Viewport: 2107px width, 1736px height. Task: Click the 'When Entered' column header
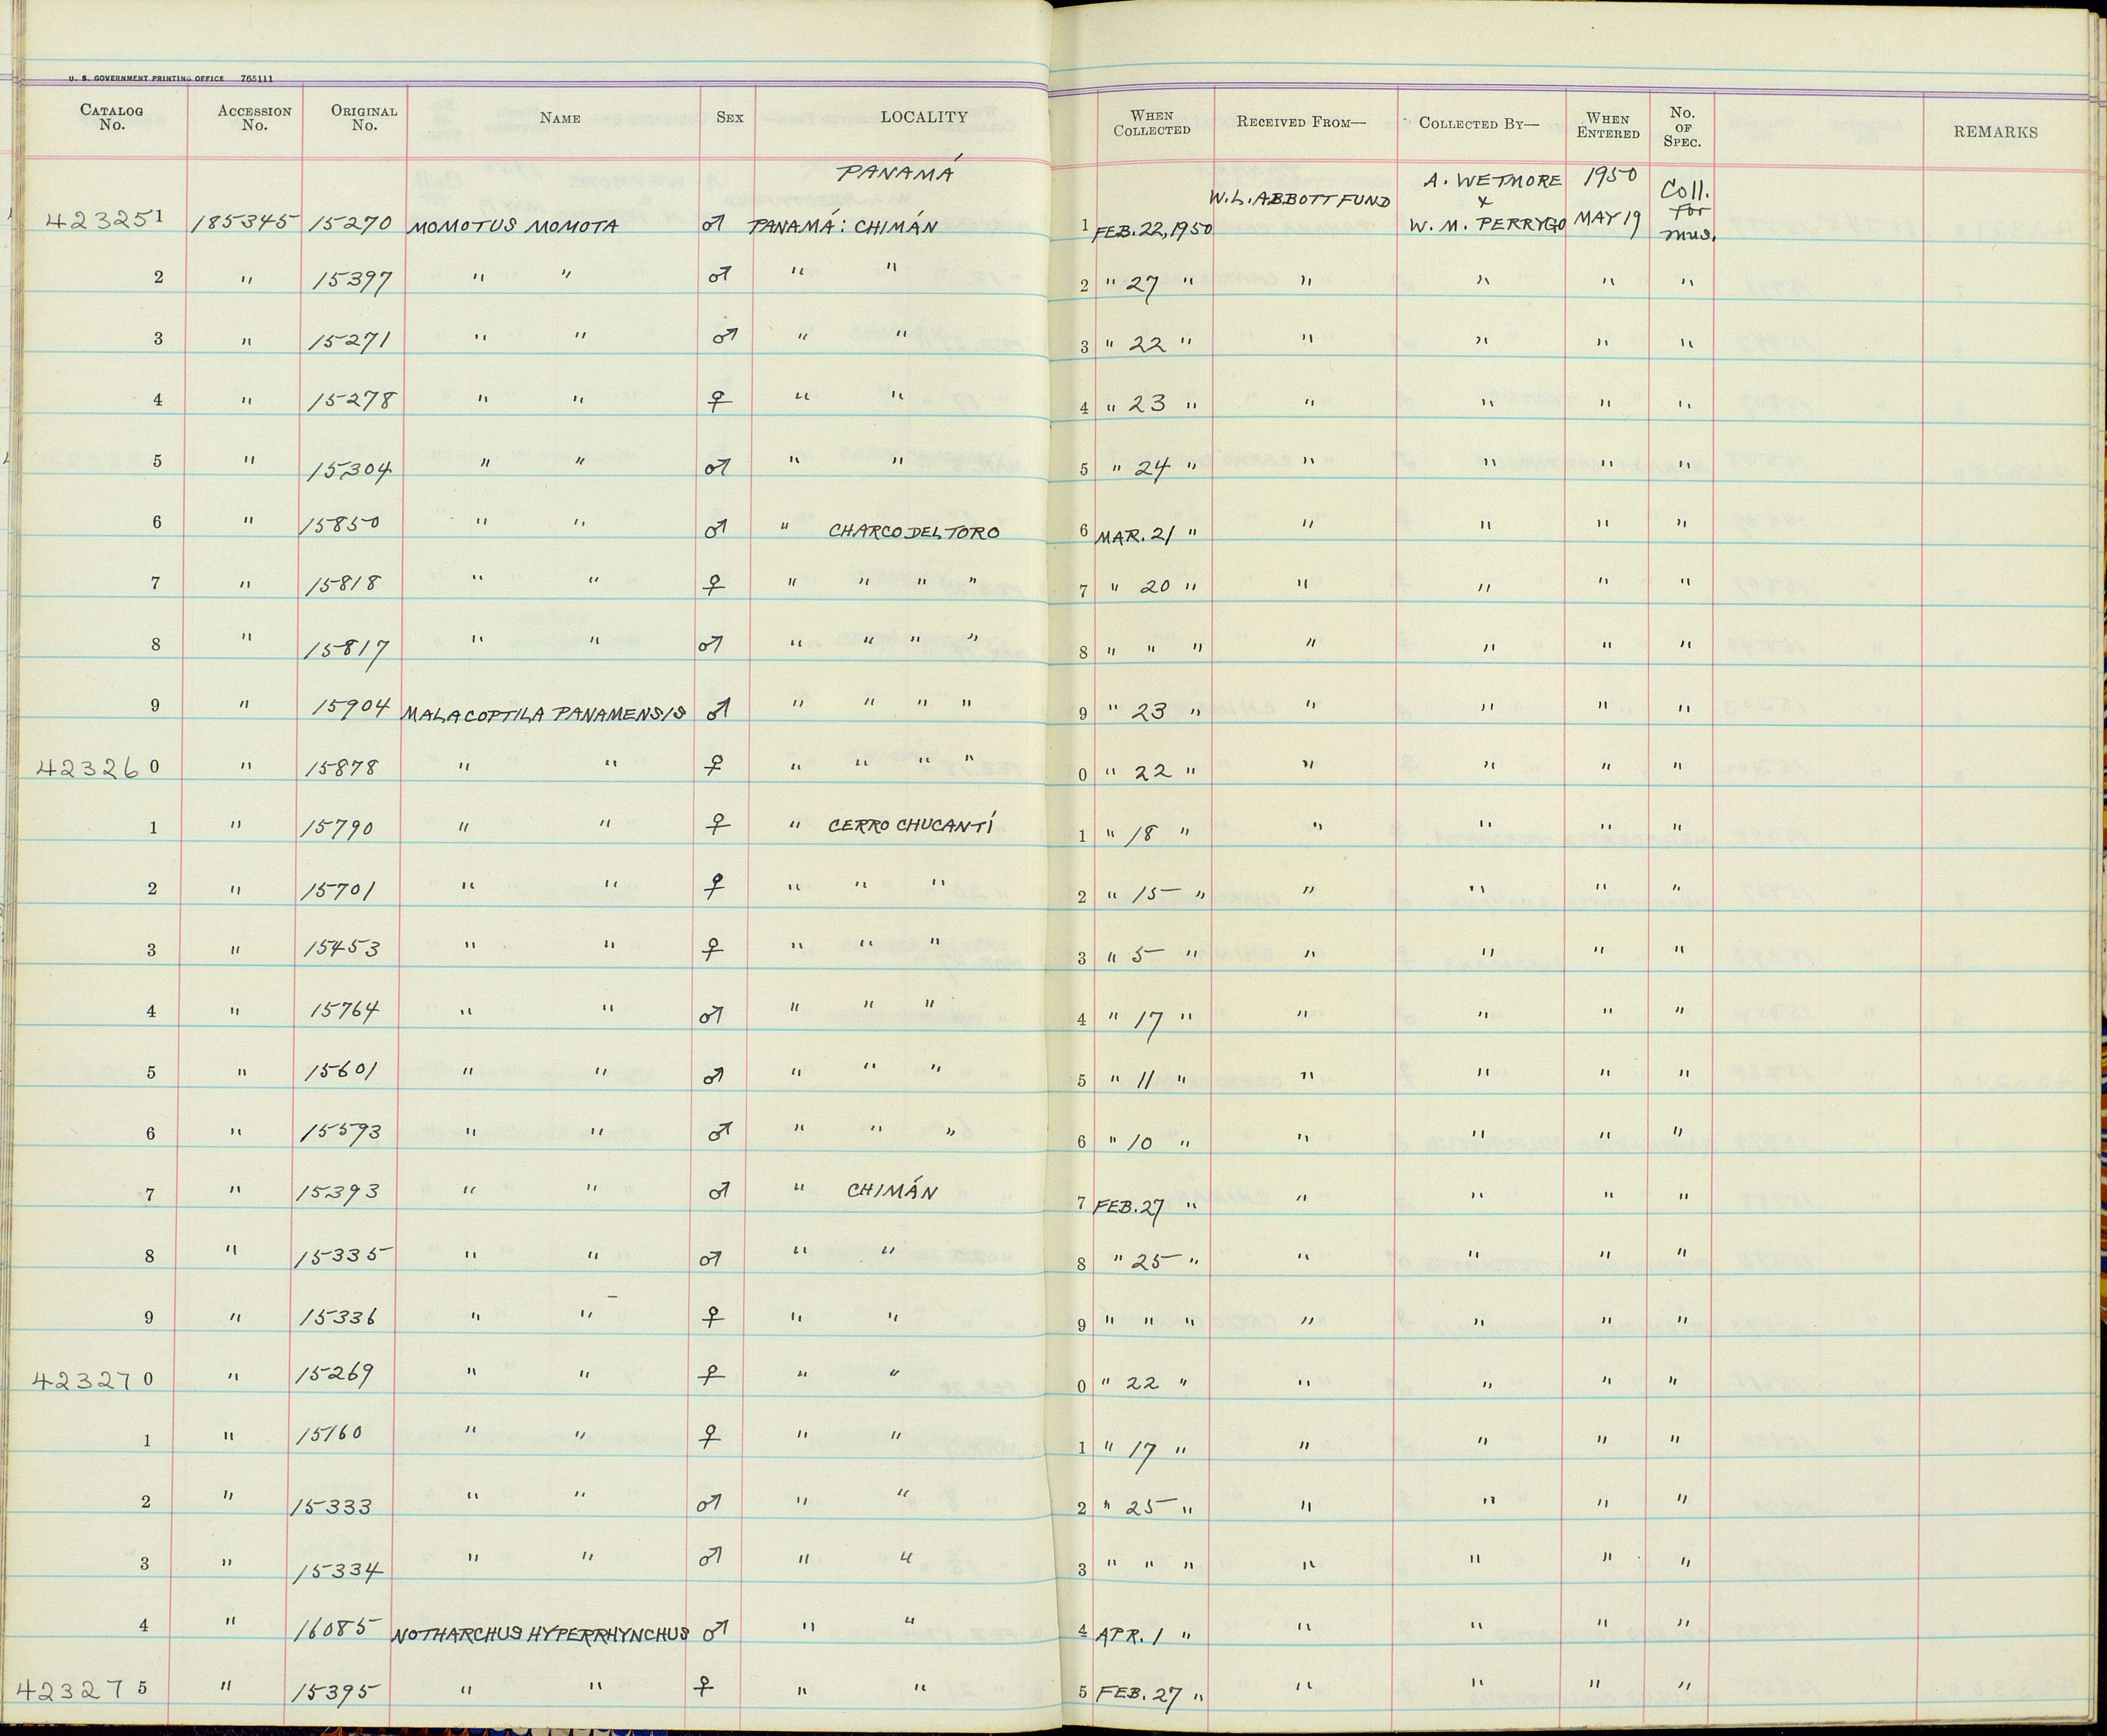click(x=1608, y=125)
